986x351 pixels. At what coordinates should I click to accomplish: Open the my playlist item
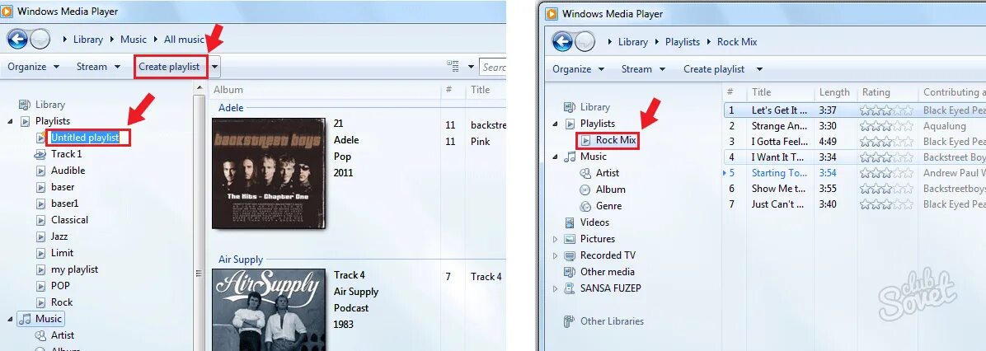[x=74, y=269]
